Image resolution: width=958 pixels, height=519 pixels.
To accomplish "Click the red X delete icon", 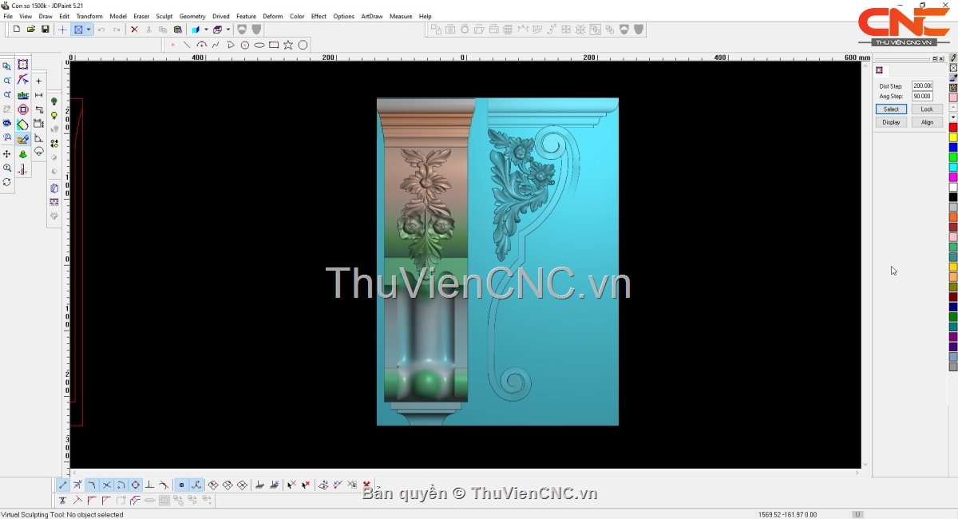I will [x=134, y=30].
